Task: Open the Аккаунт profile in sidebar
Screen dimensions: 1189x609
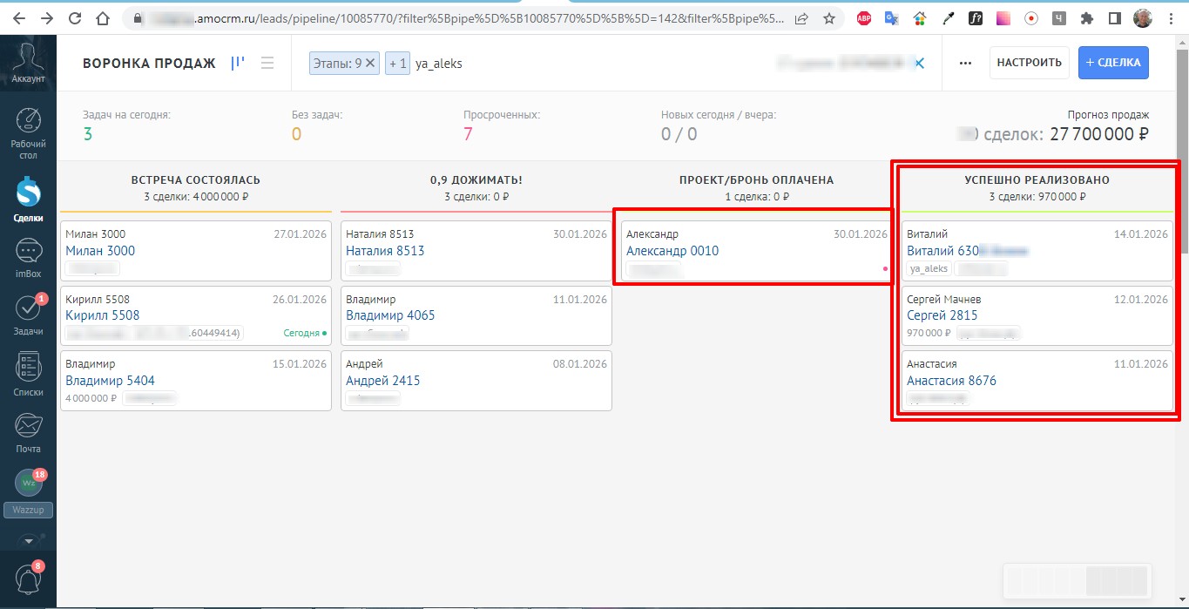Action: pyautogui.click(x=28, y=63)
